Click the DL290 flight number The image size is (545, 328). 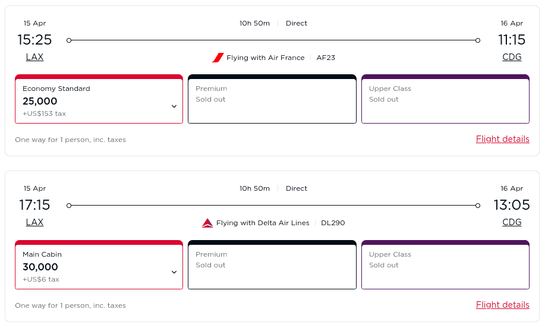pos(333,223)
